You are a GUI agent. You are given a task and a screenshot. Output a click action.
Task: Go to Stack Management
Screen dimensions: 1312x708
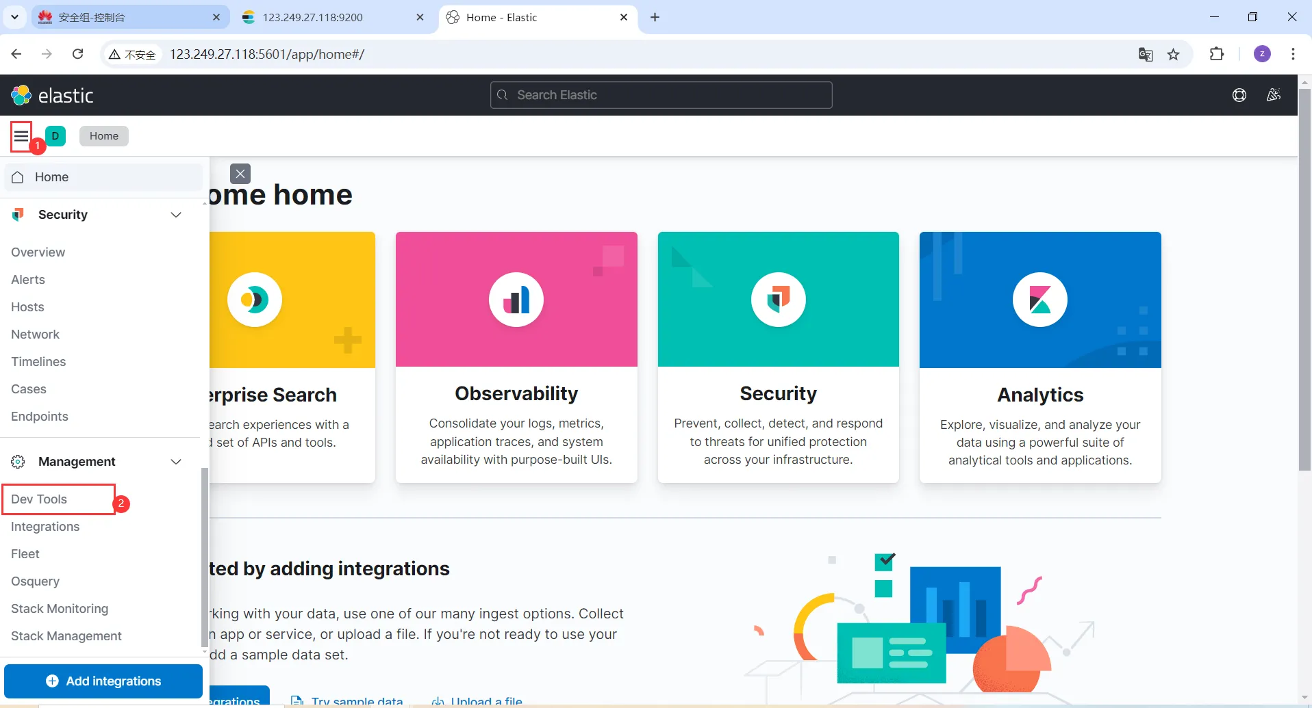(x=66, y=636)
